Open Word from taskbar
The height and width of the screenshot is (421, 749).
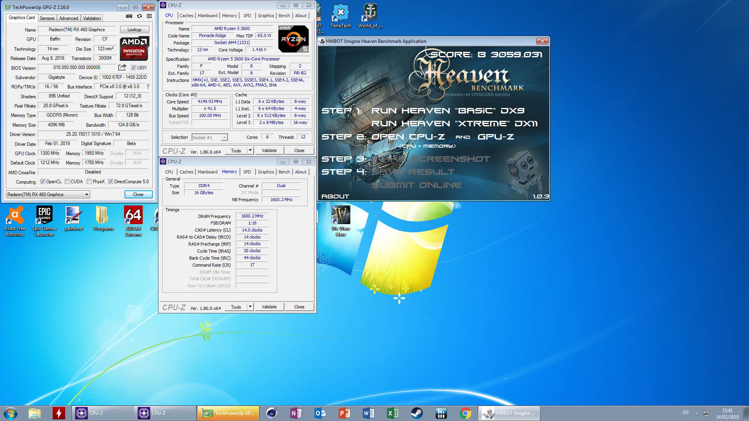(369, 413)
